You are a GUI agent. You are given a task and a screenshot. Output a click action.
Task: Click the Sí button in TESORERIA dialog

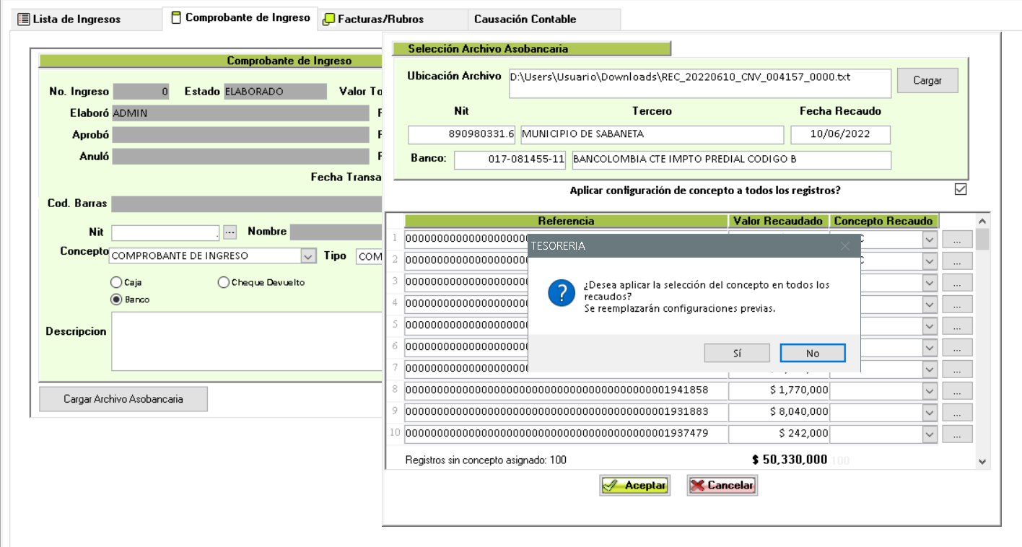coord(737,354)
